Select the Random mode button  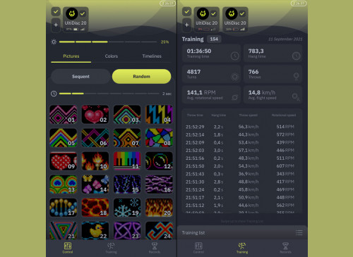[x=142, y=77]
